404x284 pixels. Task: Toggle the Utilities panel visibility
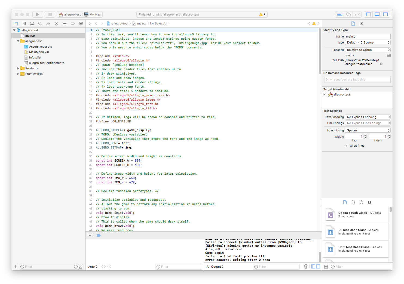pyautogui.click(x=386, y=14)
